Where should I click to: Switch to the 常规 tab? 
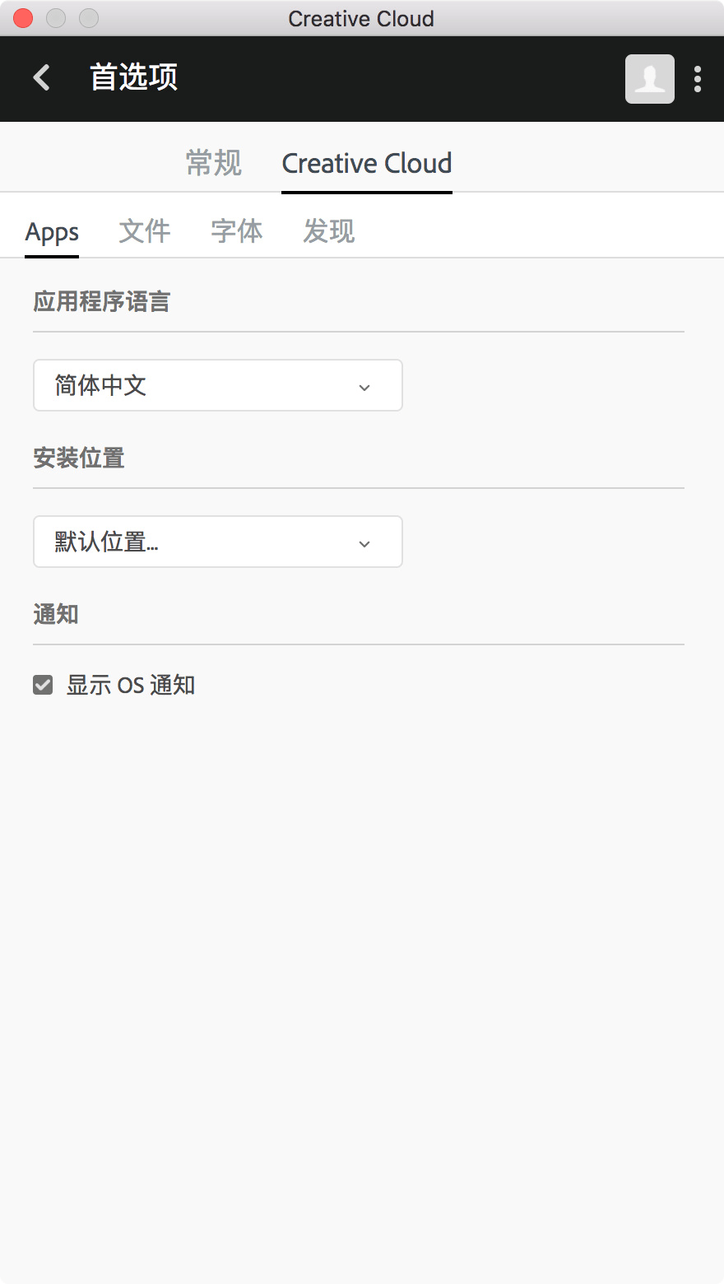tap(214, 163)
